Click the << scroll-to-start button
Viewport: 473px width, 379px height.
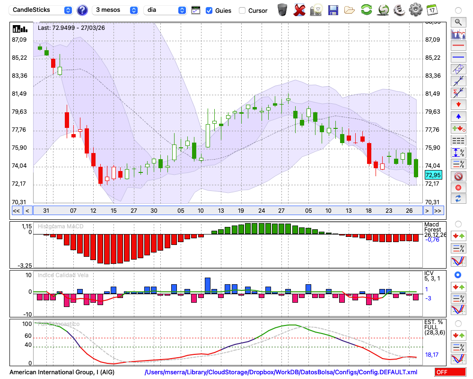[x=16, y=211]
